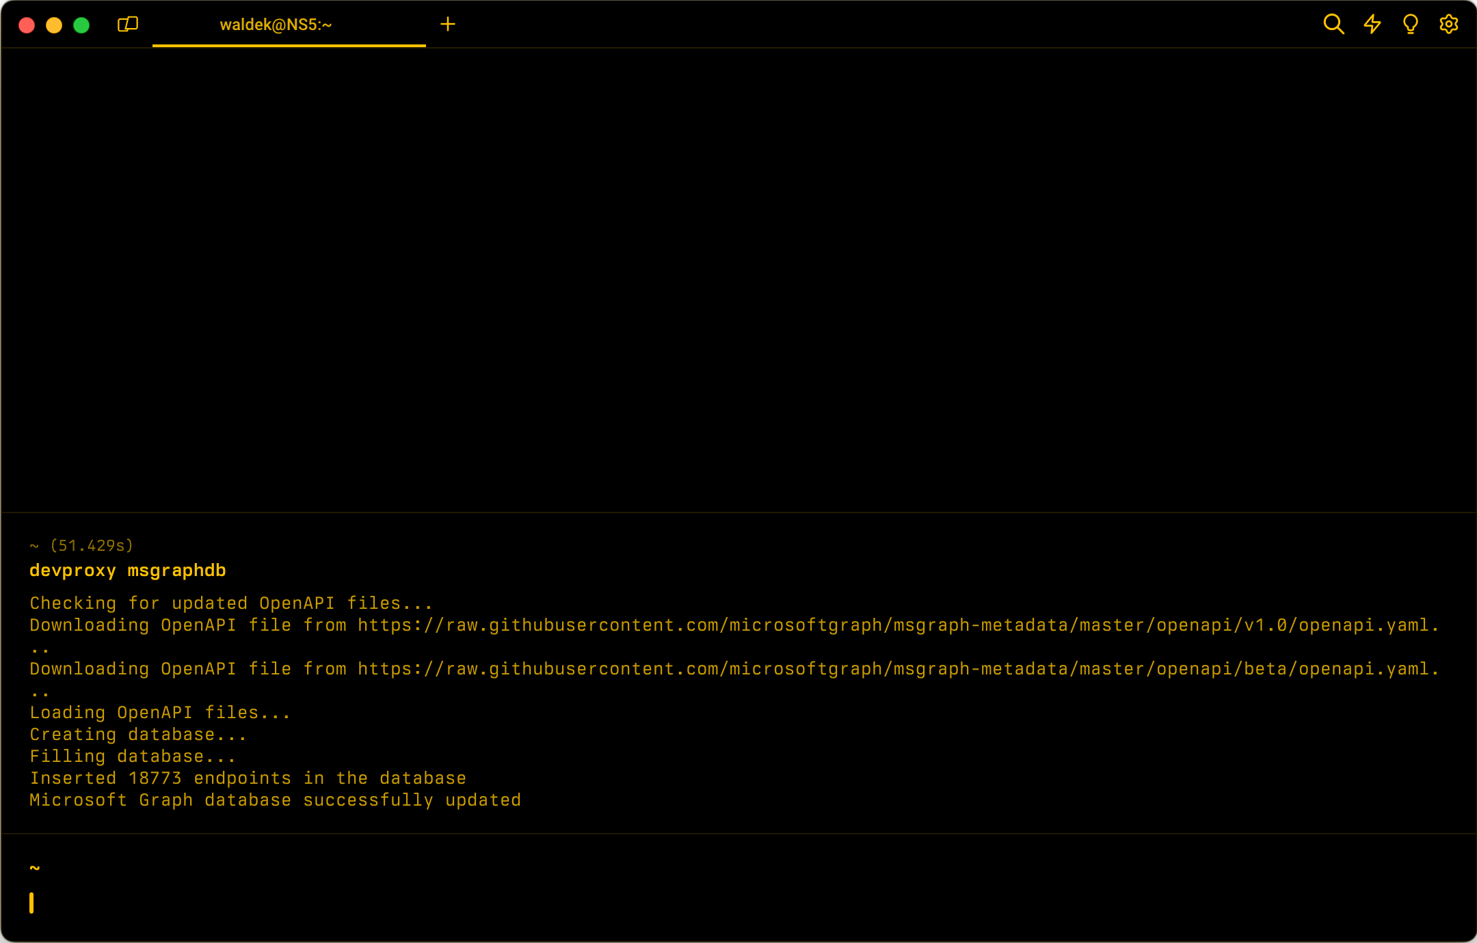Click the Microsoft Graph database successfully updated line
1477x943 pixels.
[x=275, y=800]
